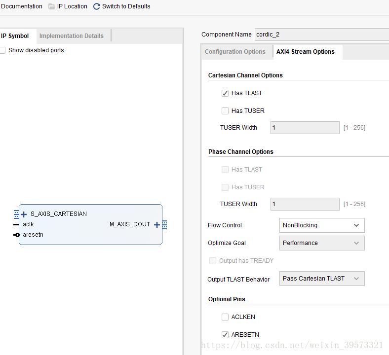Open Output TLAST Behavior dropdown
This screenshot has height=355, width=389.
(x=322, y=279)
